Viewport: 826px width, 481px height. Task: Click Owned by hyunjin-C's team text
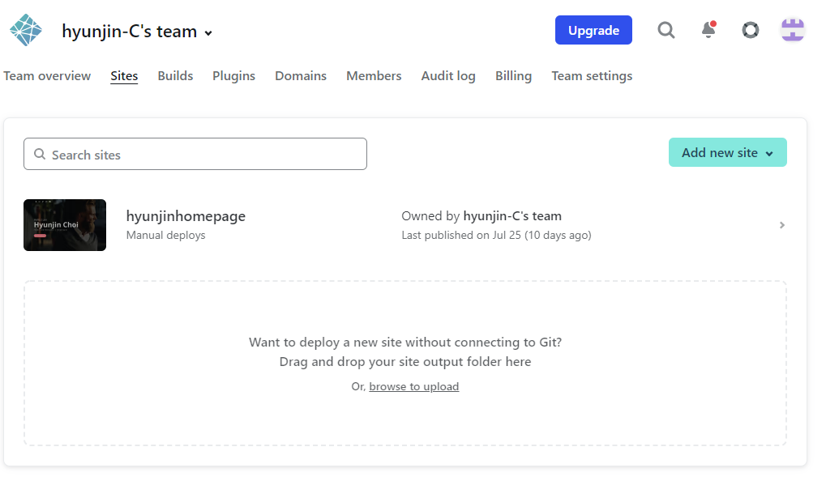[481, 215]
